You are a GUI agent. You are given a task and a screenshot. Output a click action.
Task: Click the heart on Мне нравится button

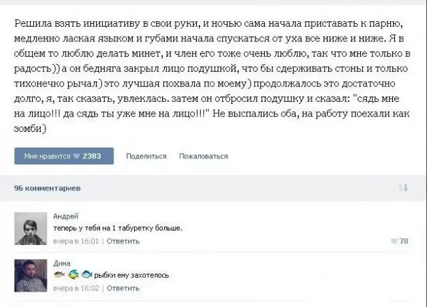tap(77, 156)
